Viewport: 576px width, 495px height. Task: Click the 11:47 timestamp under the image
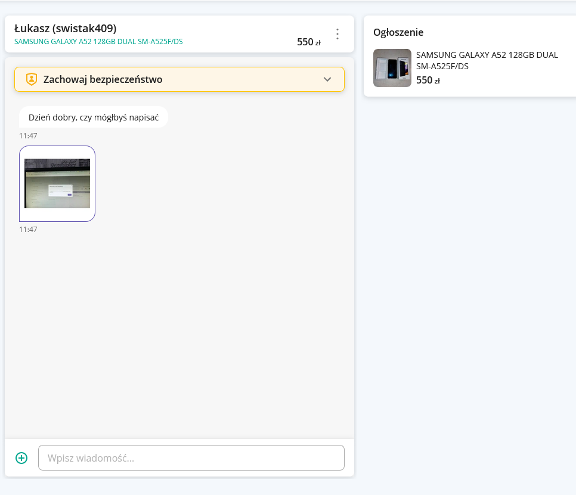(x=28, y=229)
